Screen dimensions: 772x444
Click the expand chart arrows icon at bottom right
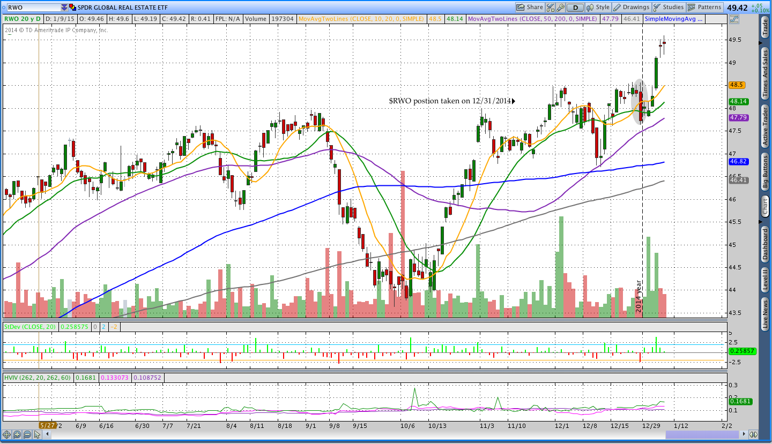(753, 434)
